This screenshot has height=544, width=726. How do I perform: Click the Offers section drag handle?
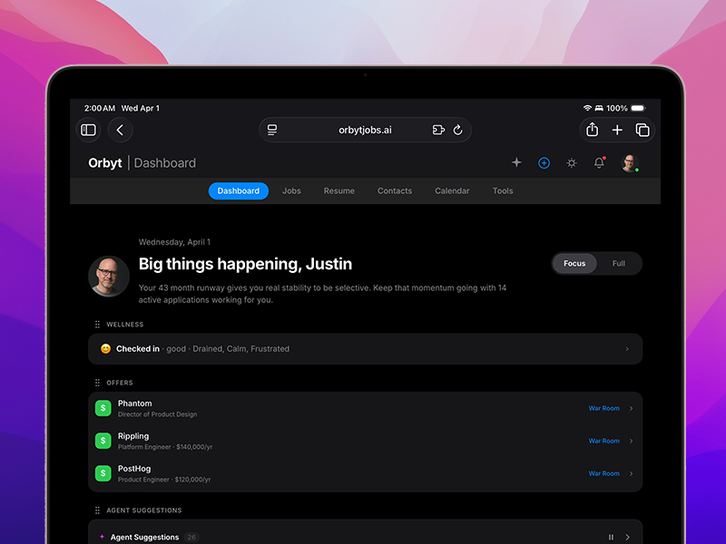tap(97, 383)
